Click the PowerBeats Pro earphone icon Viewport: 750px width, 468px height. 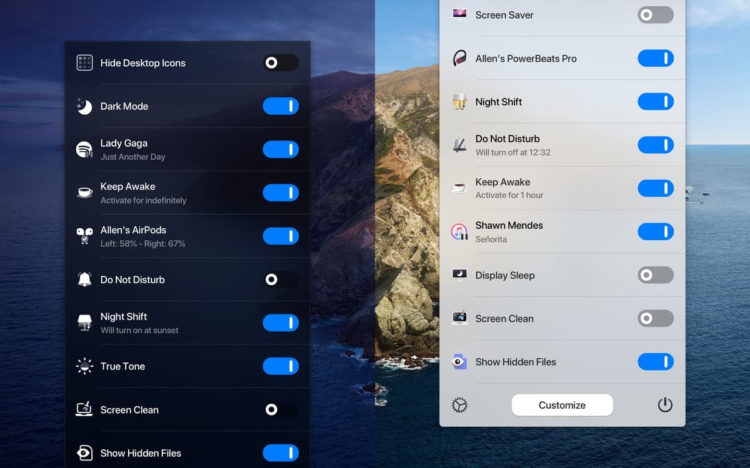click(459, 58)
